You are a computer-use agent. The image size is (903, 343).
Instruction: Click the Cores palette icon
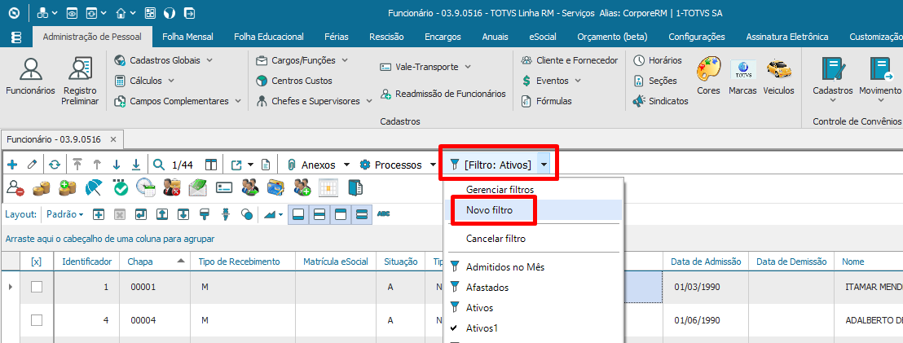click(708, 77)
